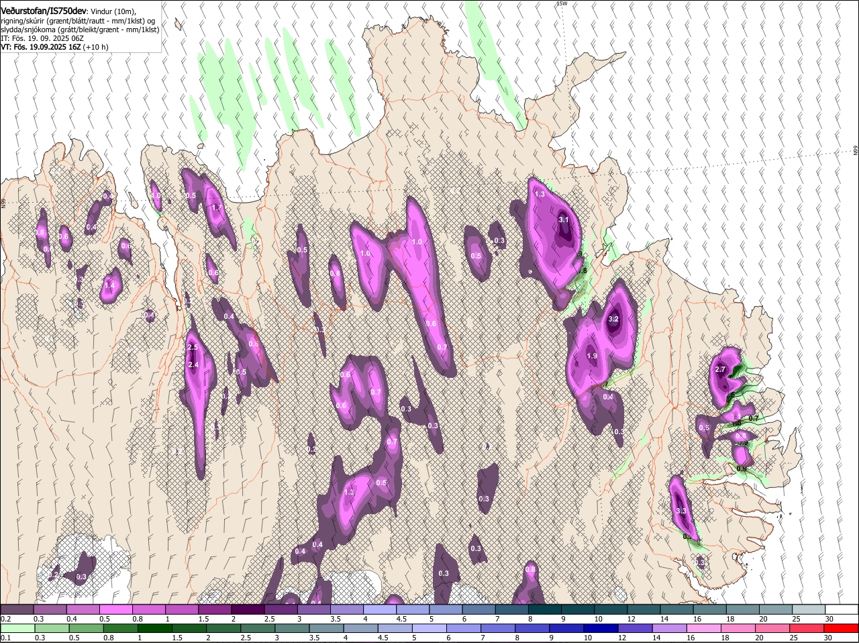Click the 1.9 precipitation value on the map
This screenshot has height=643, width=859.
click(592, 356)
